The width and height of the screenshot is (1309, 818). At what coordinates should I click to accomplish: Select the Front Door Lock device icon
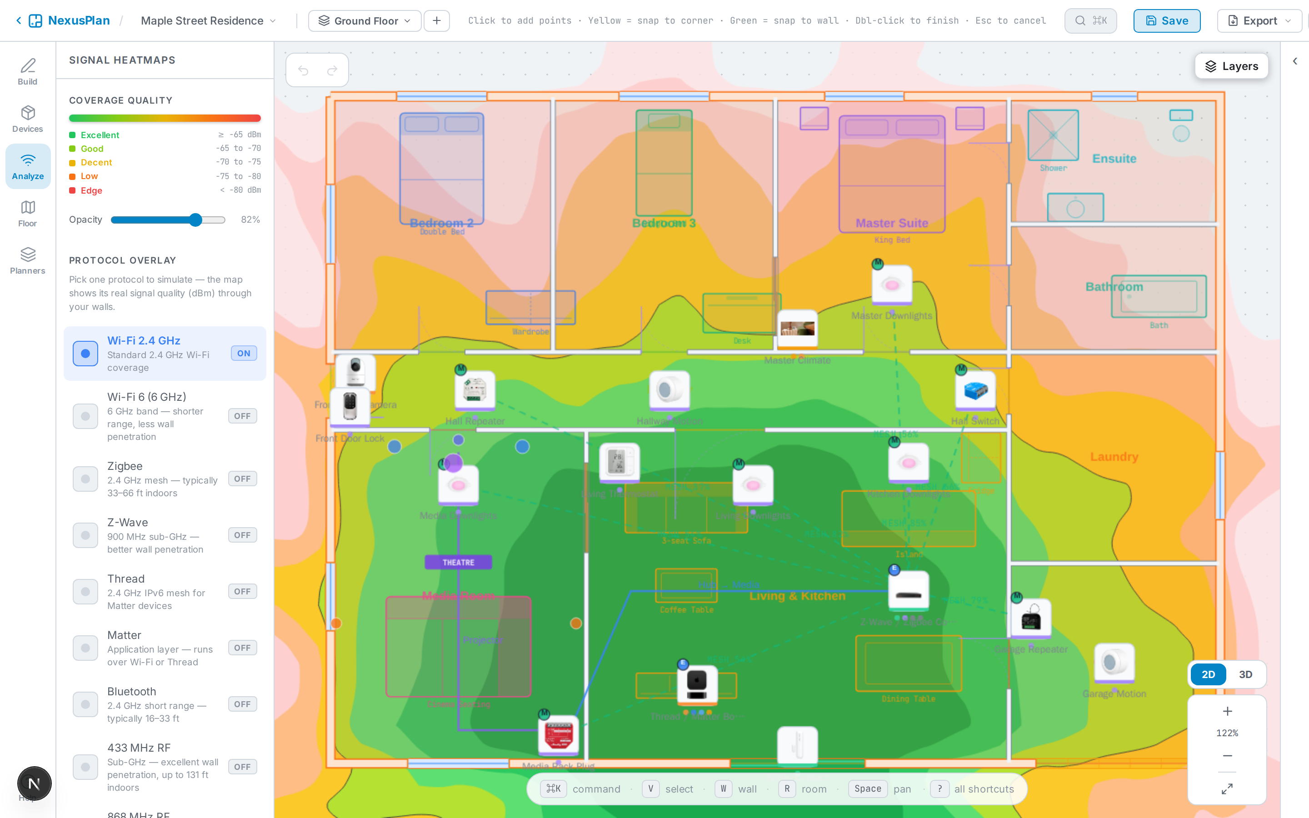tap(350, 407)
